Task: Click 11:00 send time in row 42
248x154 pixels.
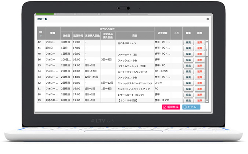Action: [78, 42]
